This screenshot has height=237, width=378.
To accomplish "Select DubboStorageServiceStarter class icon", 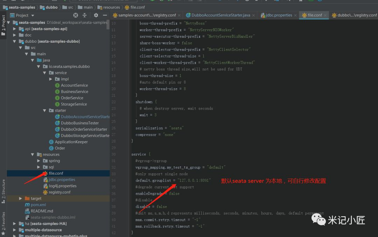I will pos(57,135).
